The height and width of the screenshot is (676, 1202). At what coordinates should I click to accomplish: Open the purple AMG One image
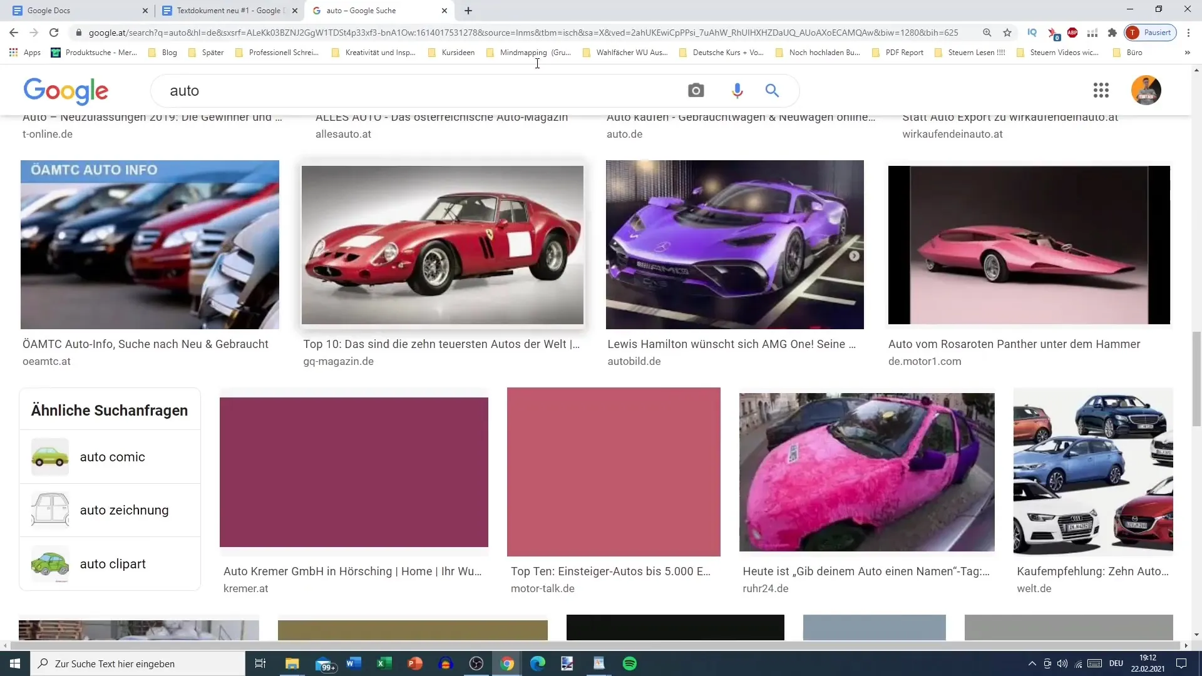tap(734, 245)
